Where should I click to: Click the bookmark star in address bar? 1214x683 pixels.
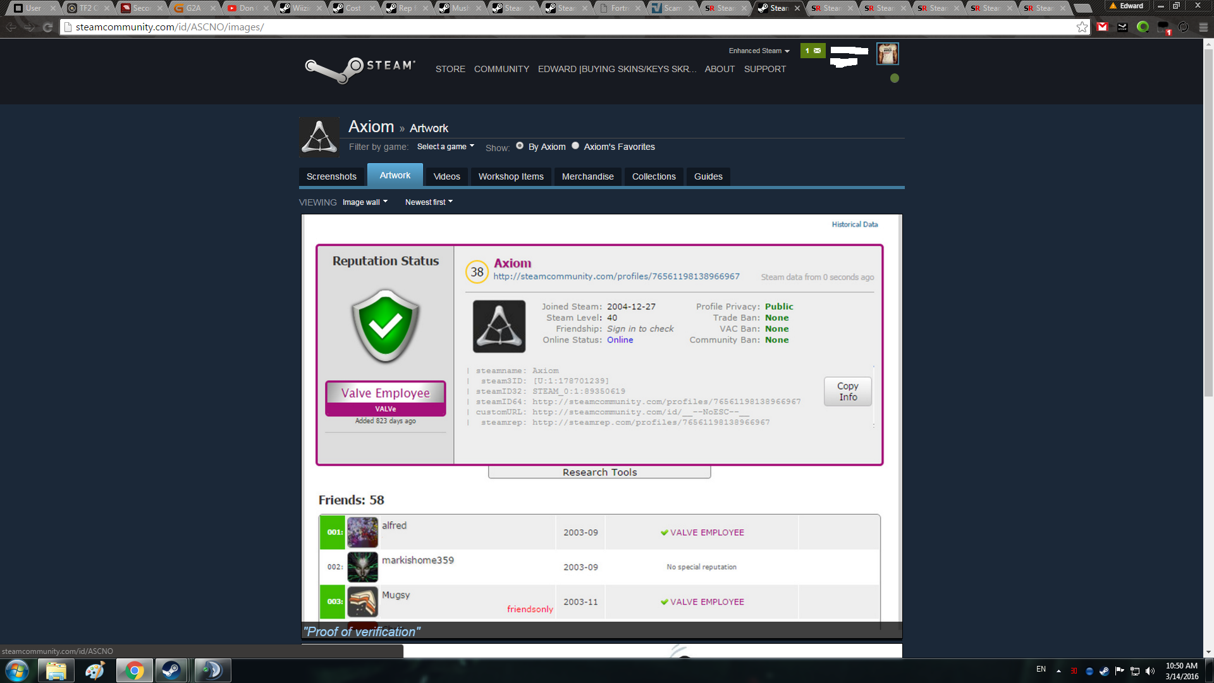(x=1082, y=27)
